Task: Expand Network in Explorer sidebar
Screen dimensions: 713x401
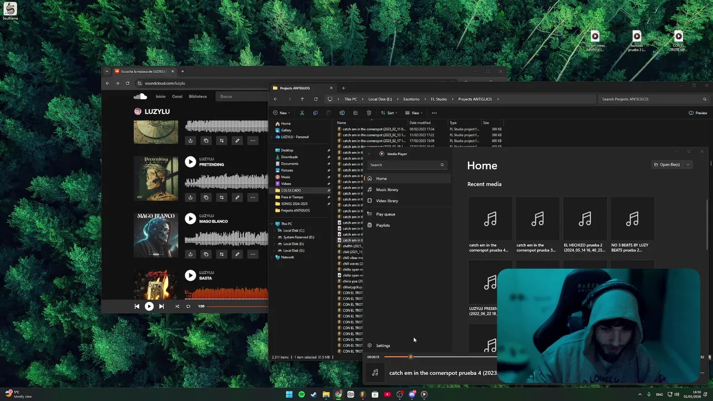Action: [272, 257]
